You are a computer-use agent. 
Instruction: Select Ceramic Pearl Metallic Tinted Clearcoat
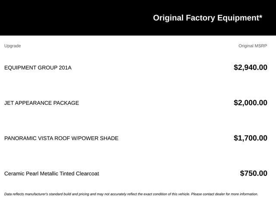(52, 173)
